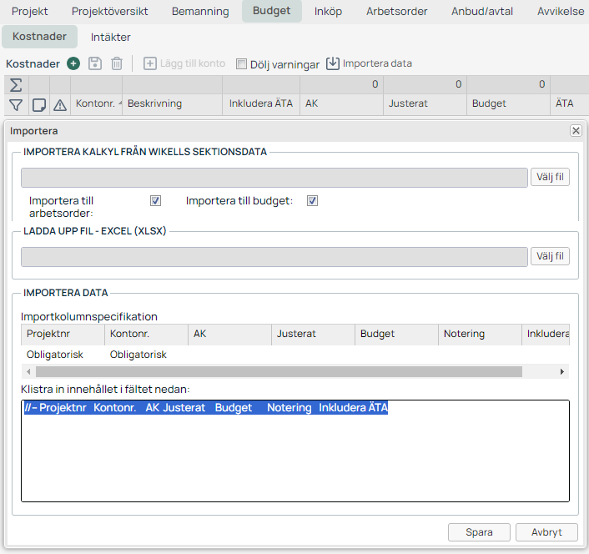Select the Budget tab

[272, 11]
